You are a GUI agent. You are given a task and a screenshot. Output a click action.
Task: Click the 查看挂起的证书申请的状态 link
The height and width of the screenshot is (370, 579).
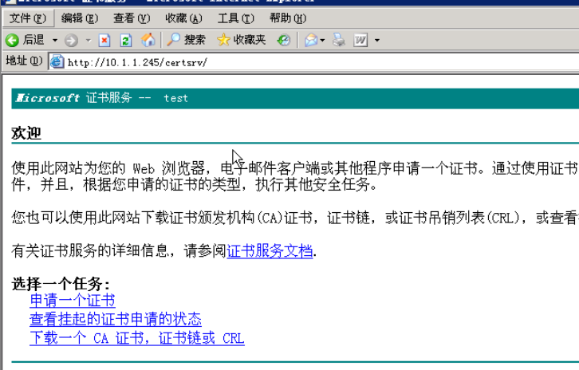pos(116,320)
